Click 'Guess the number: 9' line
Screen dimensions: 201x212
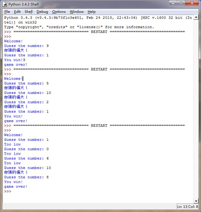click(26, 46)
